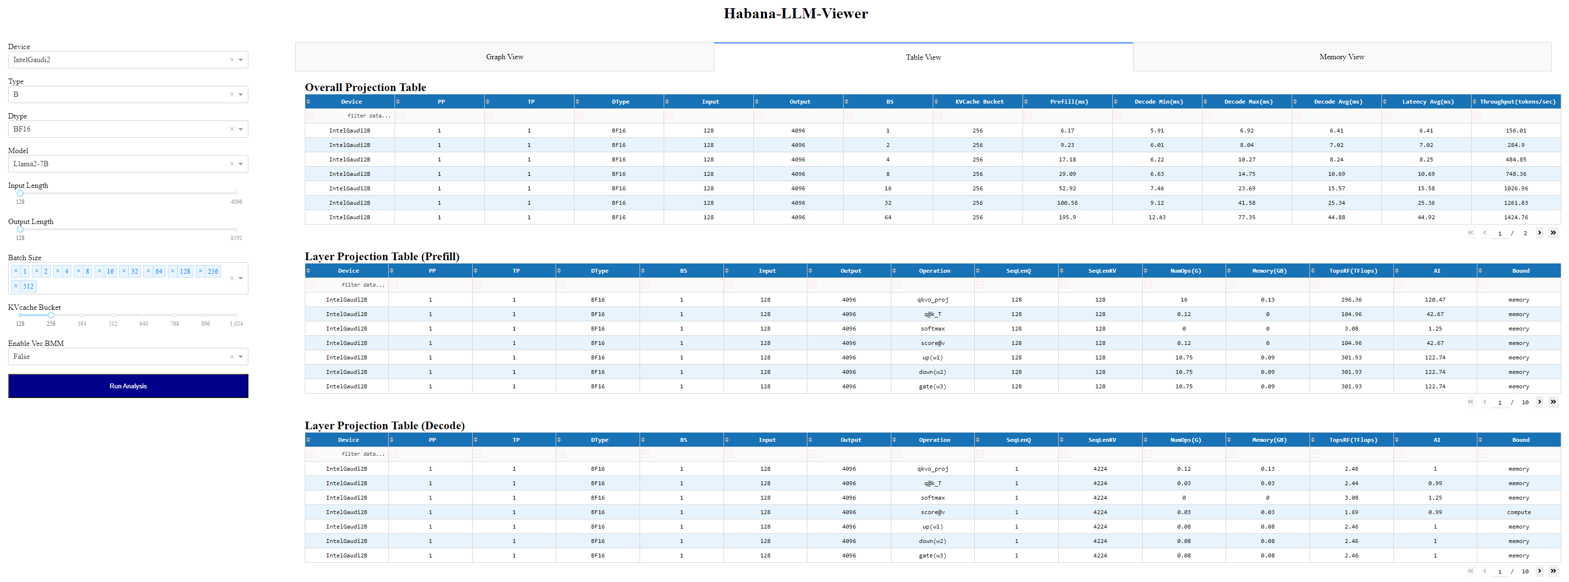Sort Overall Projection Table by BS column
This screenshot has height=582, width=1569.
[846, 102]
